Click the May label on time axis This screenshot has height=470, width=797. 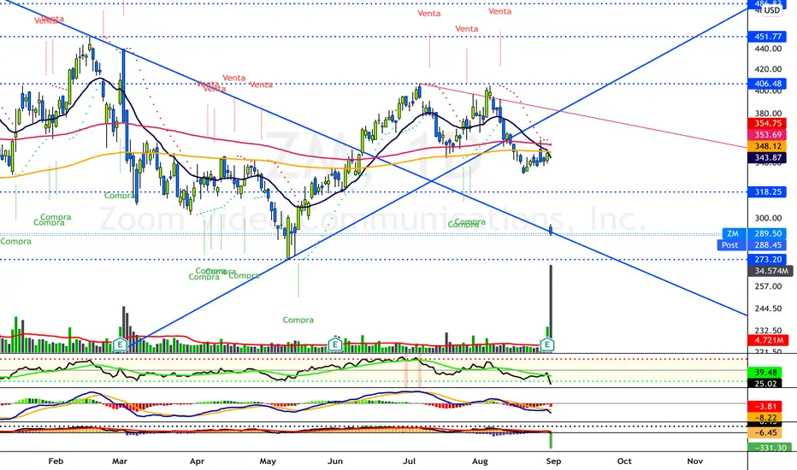[268, 461]
